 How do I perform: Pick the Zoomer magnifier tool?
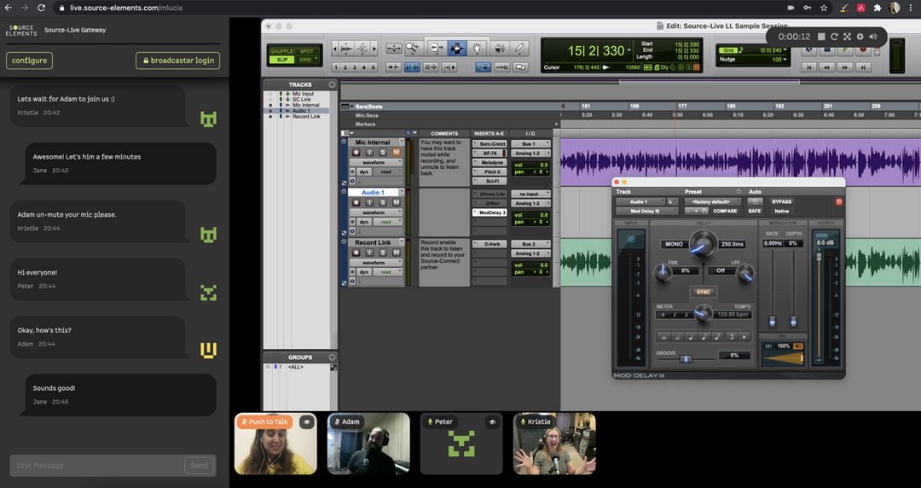pyautogui.click(x=414, y=49)
